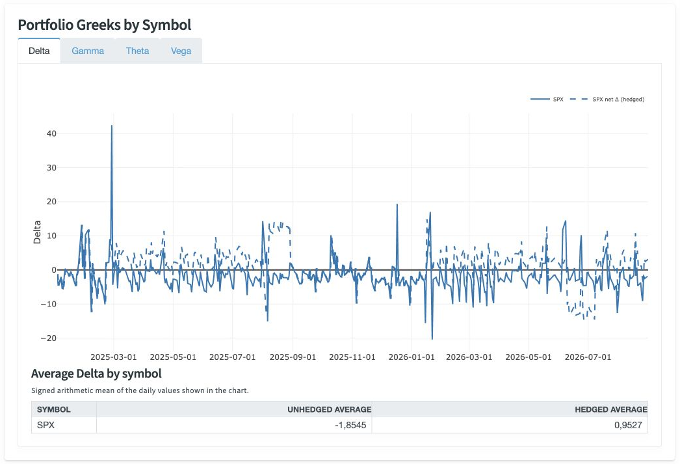Image resolution: width=680 pixels, height=464 pixels.
Task: Click the 2026-07-01 x-axis label
Action: coord(588,357)
